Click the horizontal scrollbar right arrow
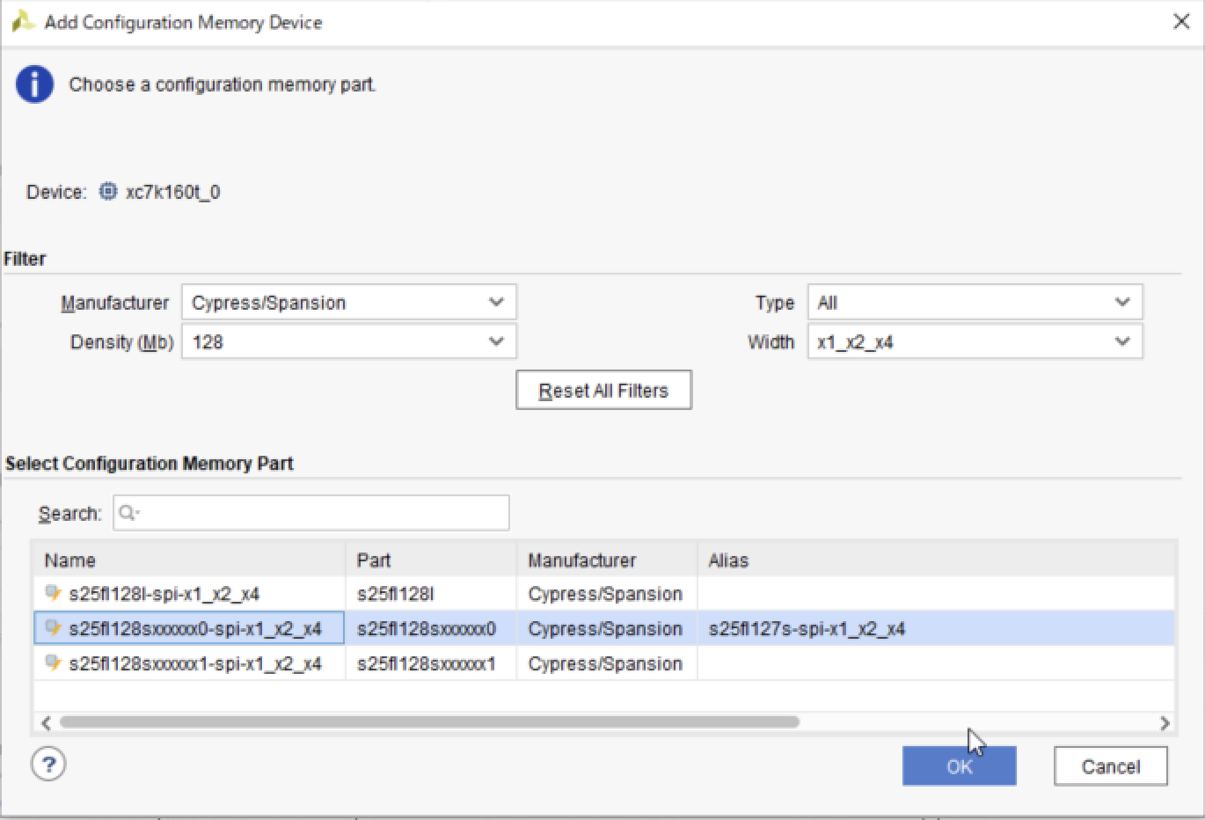This screenshot has height=820, width=1205. pyautogui.click(x=1165, y=722)
